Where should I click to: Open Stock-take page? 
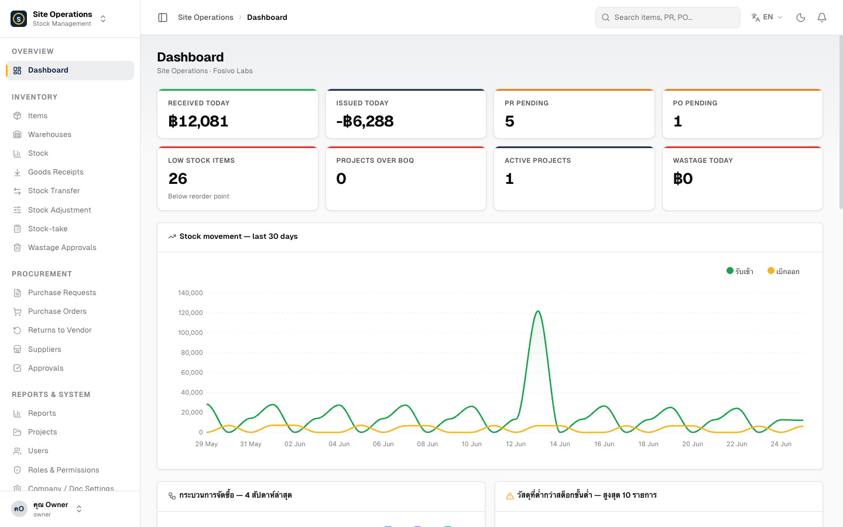coord(70,229)
